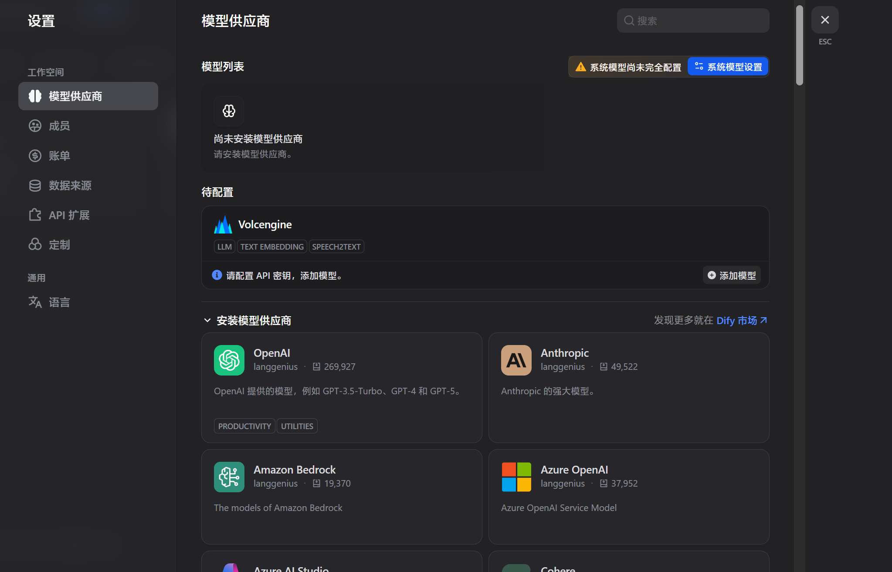Click the Azure OpenAI Microsoft logo

pyautogui.click(x=516, y=477)
